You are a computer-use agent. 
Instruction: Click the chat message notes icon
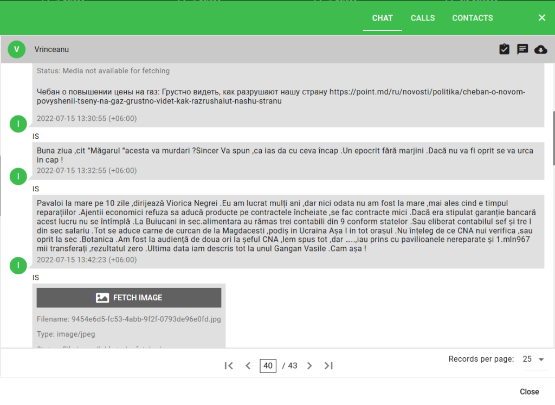coord(522,49)
